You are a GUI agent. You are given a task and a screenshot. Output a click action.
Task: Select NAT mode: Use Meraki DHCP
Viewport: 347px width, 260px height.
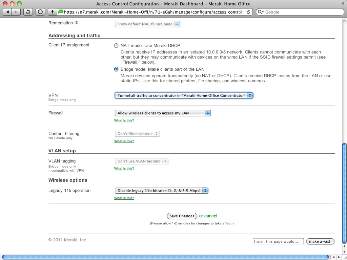point(116,46)
